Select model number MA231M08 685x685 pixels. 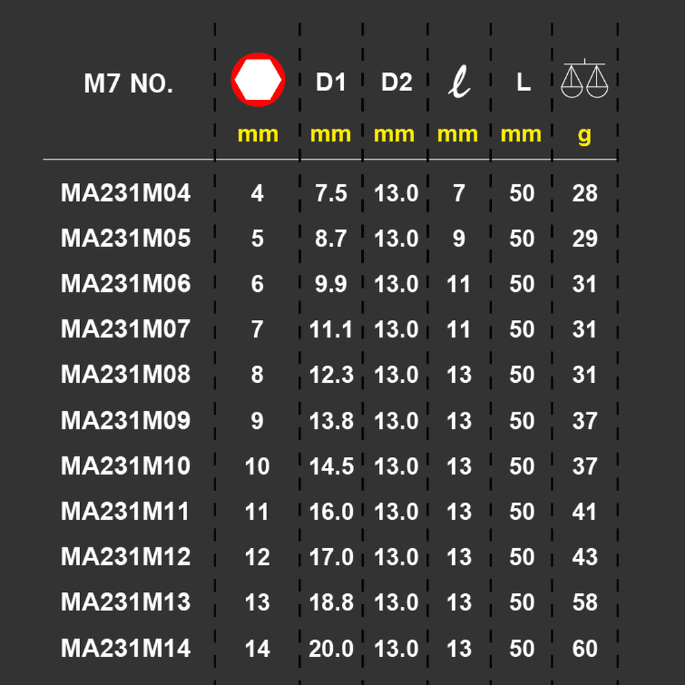[x=126, y=375]
